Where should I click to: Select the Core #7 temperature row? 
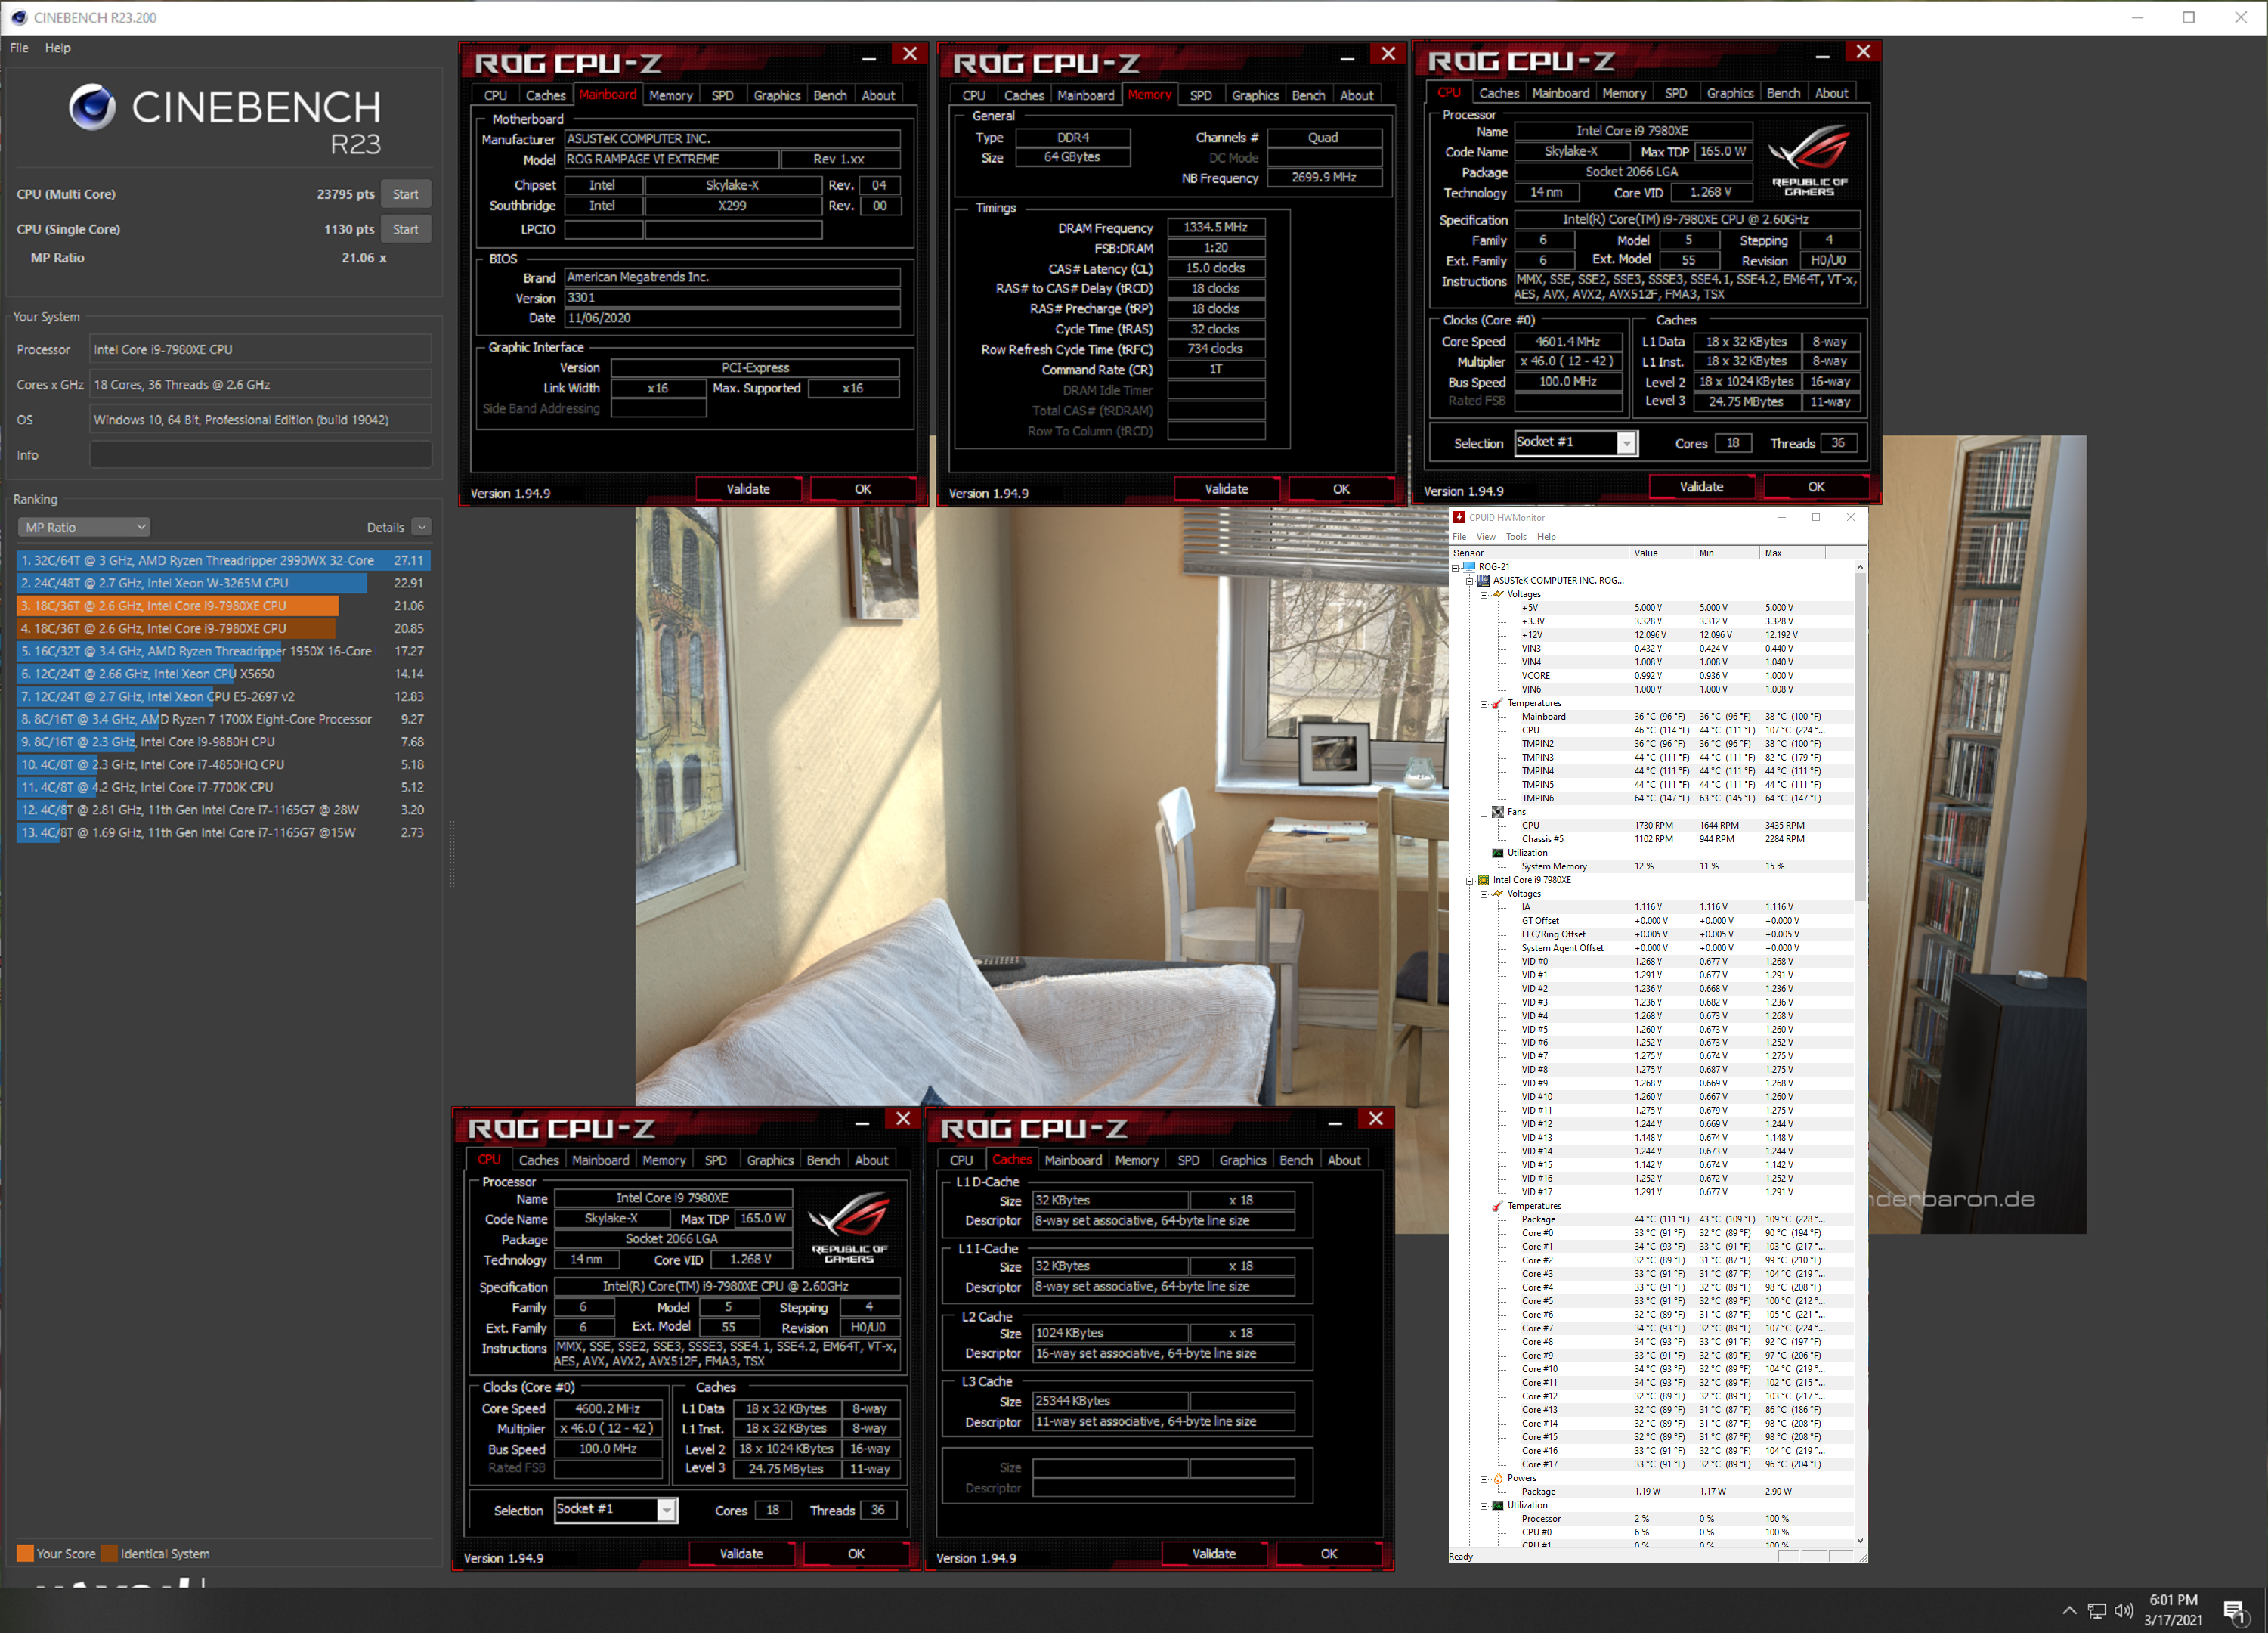pyautogui.click(x=1651, y=1328)
